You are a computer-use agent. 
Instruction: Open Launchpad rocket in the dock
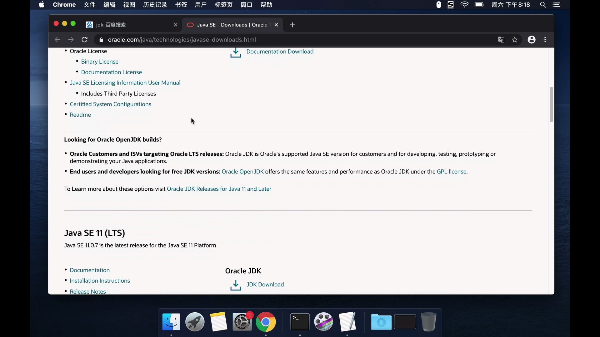195,322
